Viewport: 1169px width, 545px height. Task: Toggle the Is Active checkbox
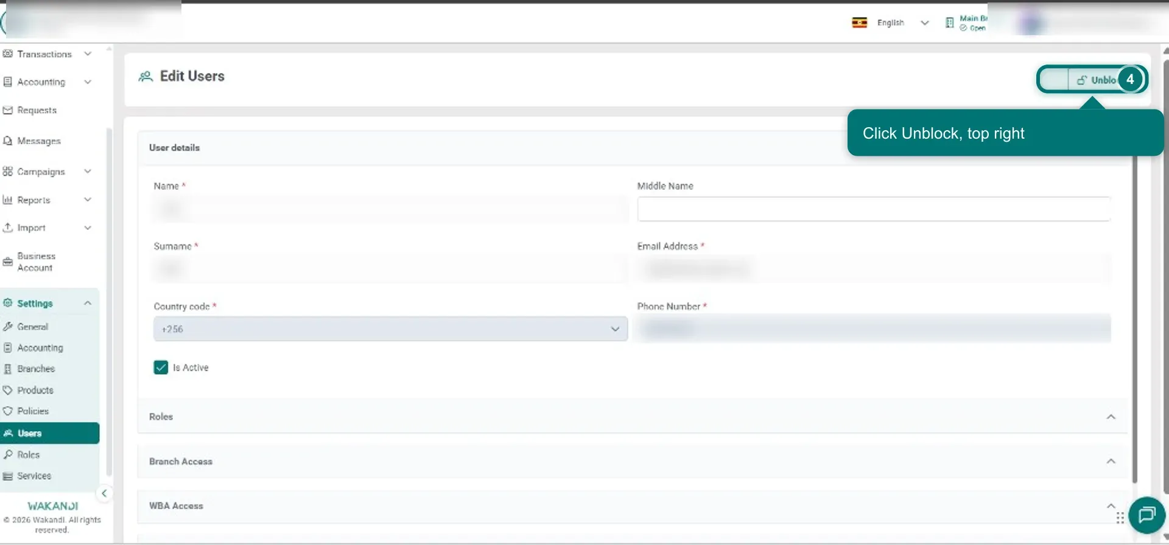pos(161,367)
